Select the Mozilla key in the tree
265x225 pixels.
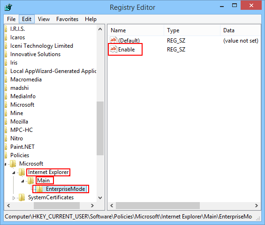19,122
